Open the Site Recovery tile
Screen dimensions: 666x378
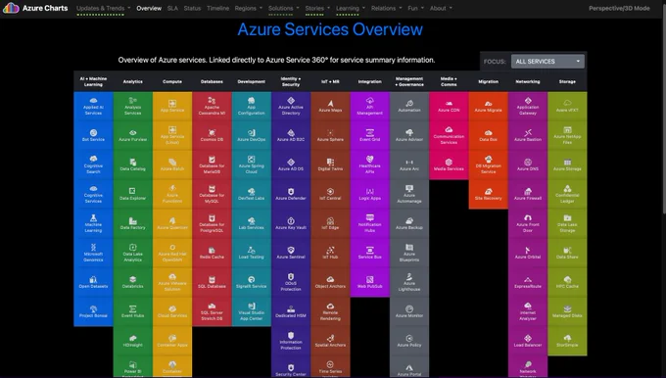coord(489,194)
